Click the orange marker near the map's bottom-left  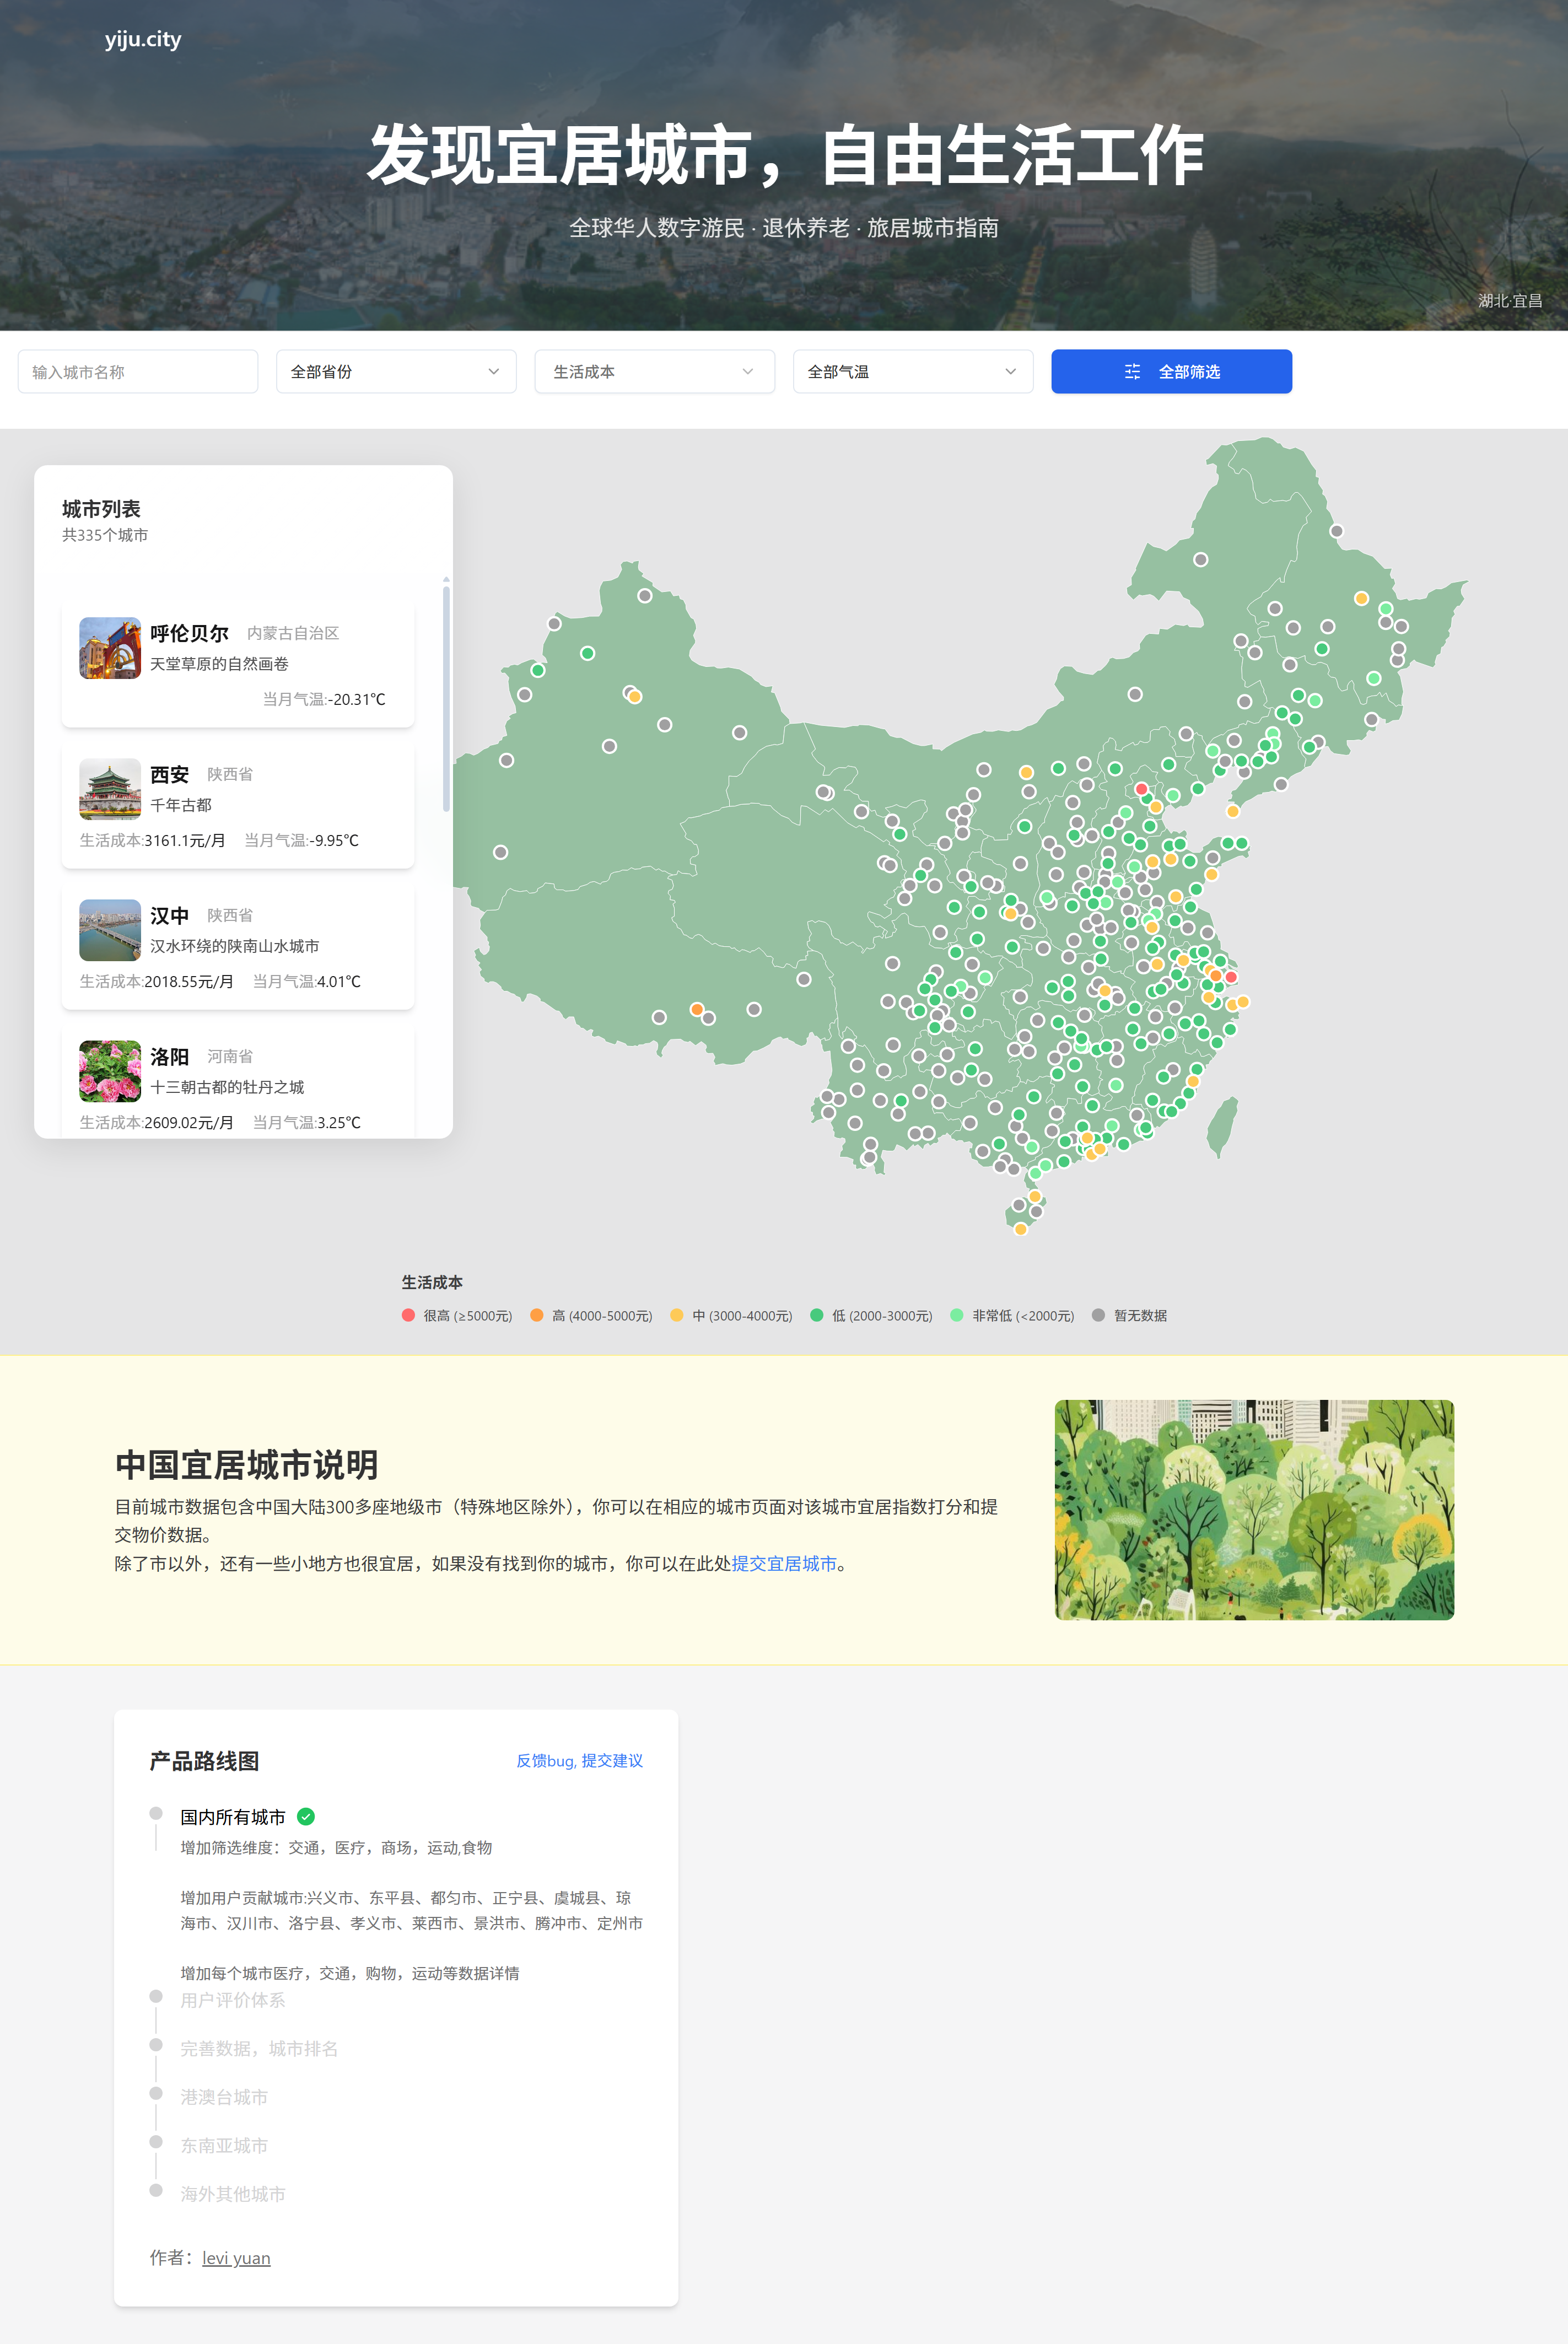click(x=698, y=1009)
